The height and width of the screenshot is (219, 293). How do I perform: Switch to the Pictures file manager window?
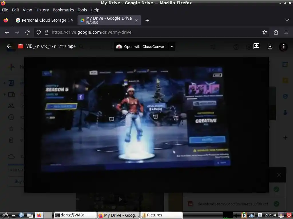click(x=161, y=215)
